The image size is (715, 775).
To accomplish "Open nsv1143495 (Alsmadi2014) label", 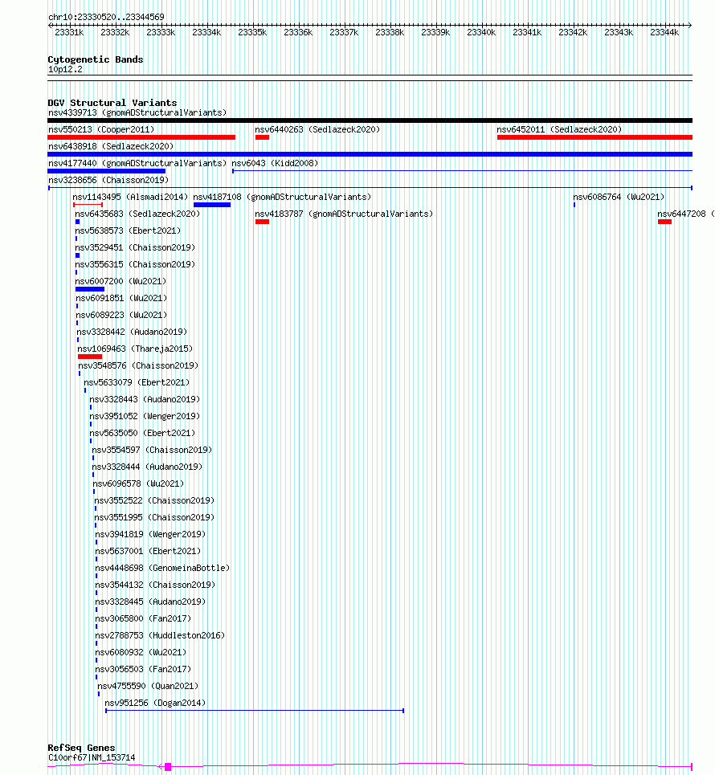I will [x=130, y=197].
